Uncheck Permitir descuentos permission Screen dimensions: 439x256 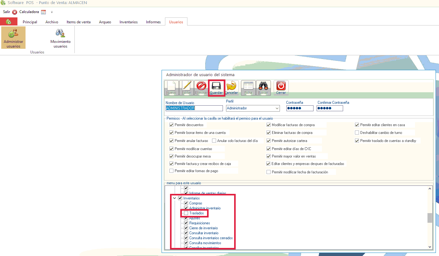point(171,125)
